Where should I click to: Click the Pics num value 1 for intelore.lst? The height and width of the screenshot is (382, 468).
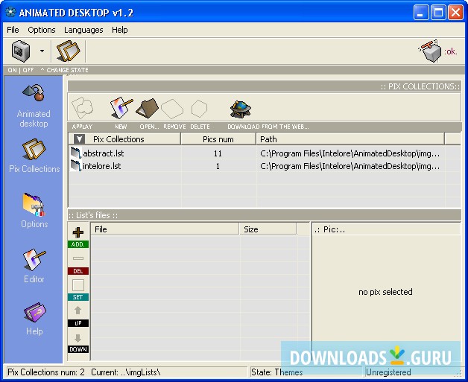tap(218, 166)
